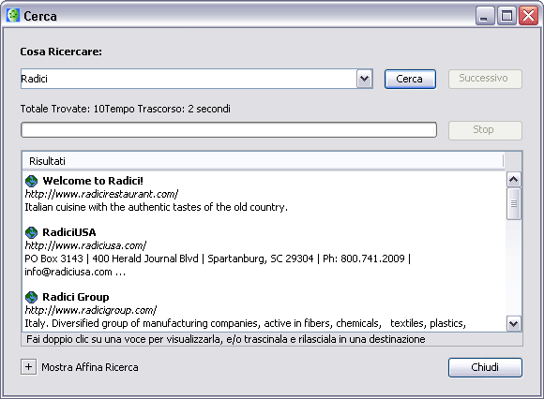Click the Fai doppio clic hint bar

click(272, 339)
